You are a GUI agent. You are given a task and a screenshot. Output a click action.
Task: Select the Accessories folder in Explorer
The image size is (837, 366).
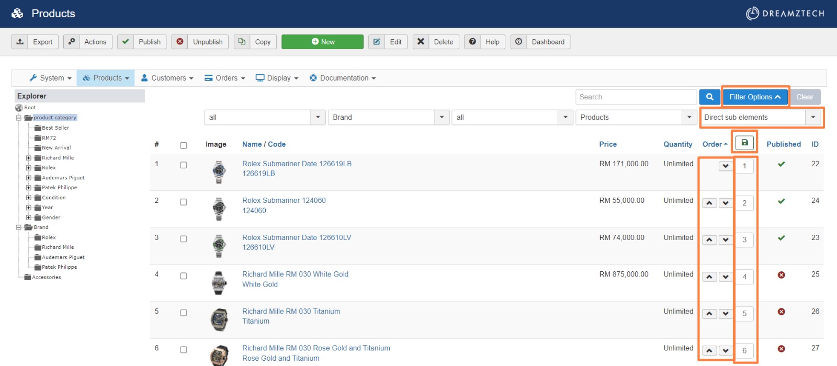click(x=47, y=277)
